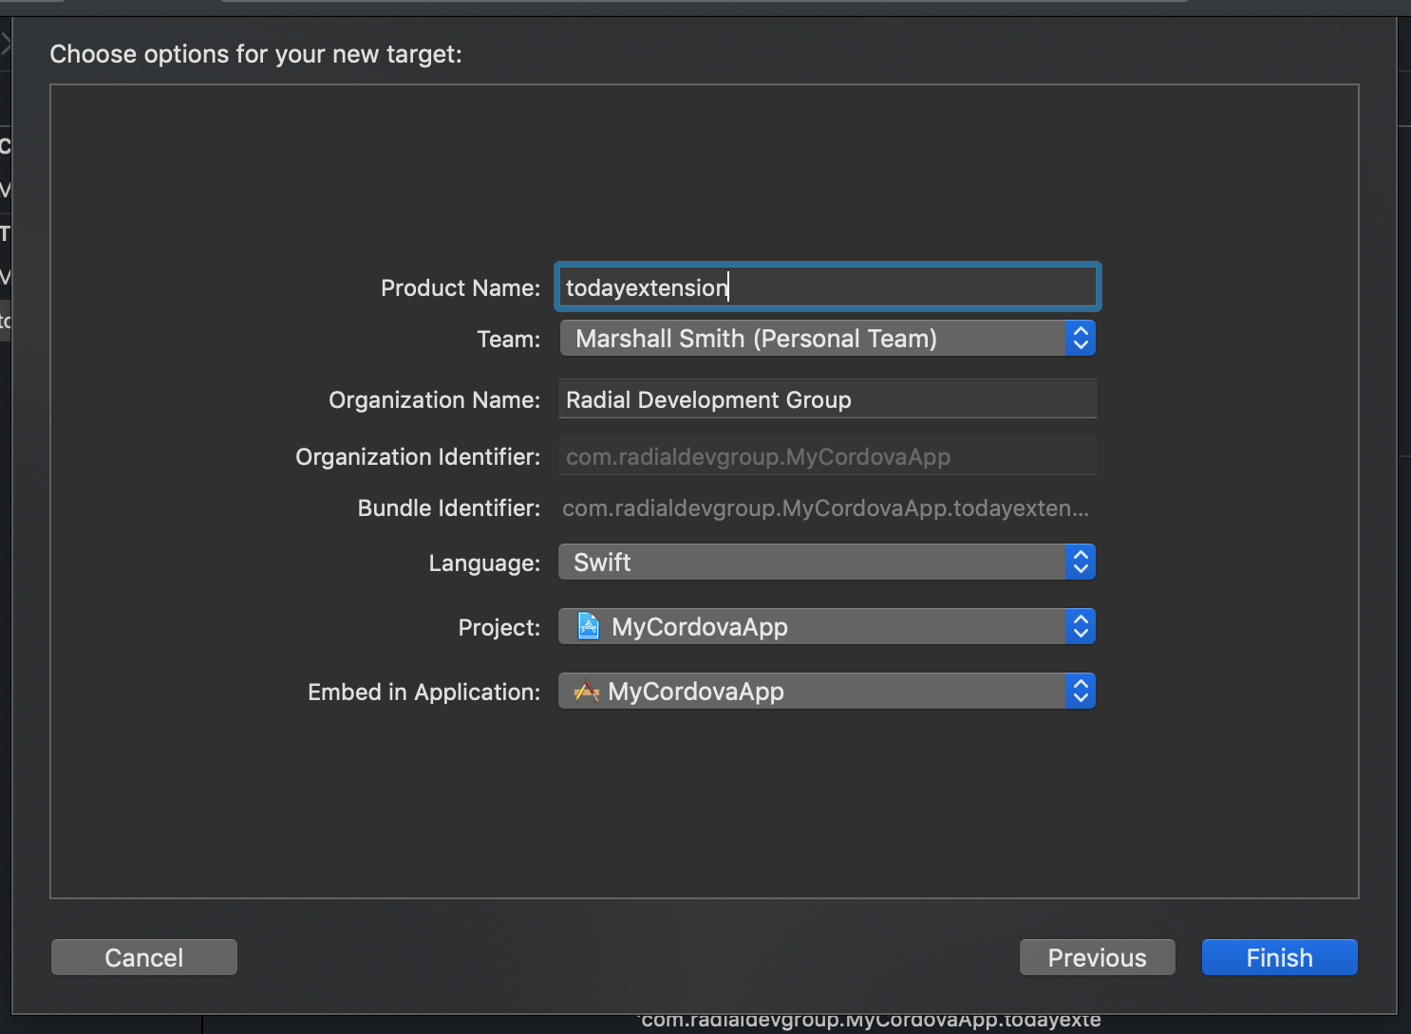Click the greyed Organization Identifier field
The width and height of the screenshot is (1411, 1034).
826,456
